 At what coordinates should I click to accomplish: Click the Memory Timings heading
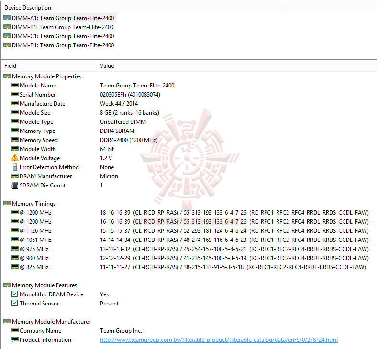pos(33,204)
